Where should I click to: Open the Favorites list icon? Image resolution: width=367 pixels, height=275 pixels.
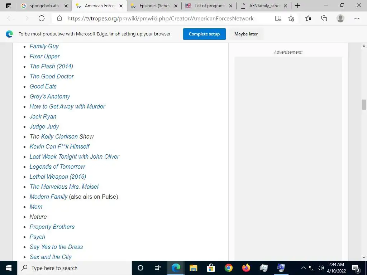coord(308,18)
